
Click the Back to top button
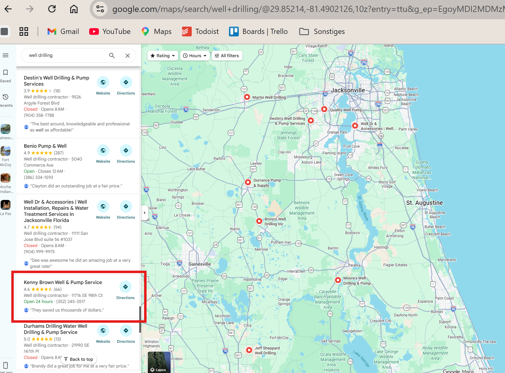click(78, 359)
